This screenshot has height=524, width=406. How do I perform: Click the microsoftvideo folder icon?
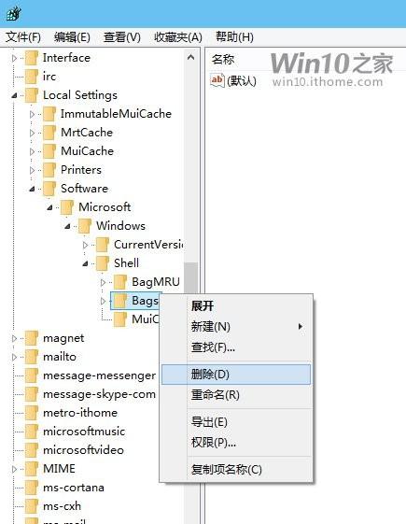pyautogui.click(x=32, y=450)
